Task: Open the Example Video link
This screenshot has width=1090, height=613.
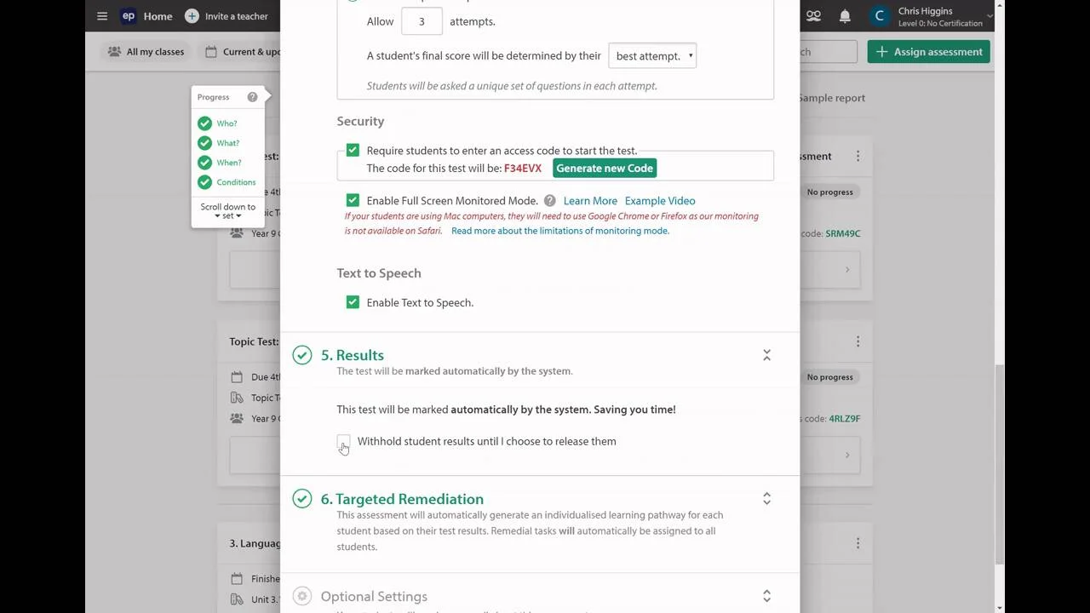Action: 660,201
